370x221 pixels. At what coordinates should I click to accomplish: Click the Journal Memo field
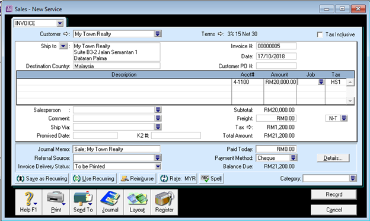(117, 149)
